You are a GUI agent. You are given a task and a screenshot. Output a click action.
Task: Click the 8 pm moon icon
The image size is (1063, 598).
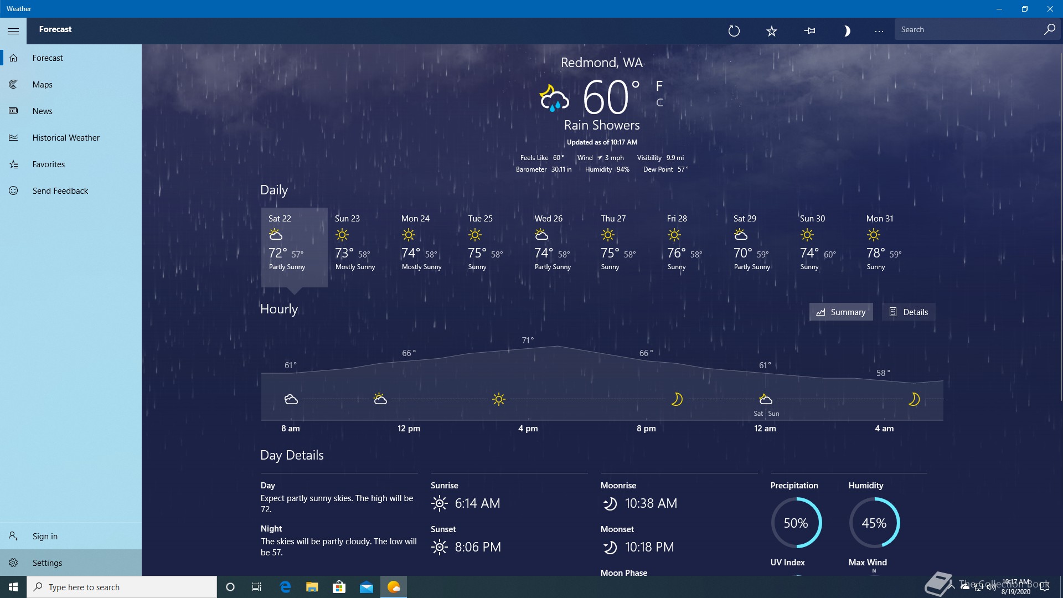[x=677, y=399]
